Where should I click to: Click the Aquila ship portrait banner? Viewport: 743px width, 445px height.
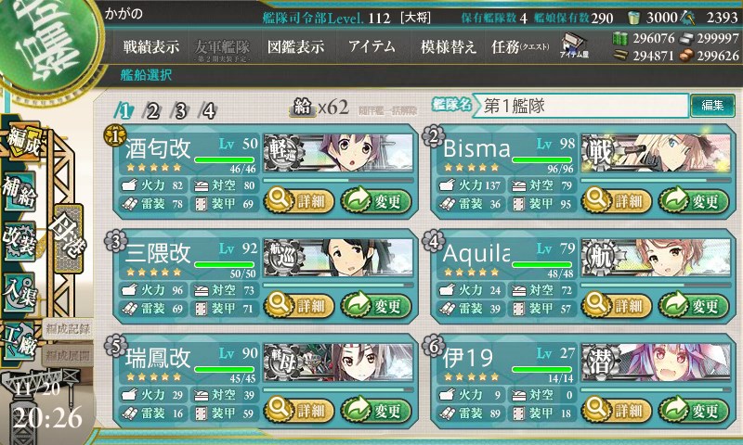click(x=657, y=258)
